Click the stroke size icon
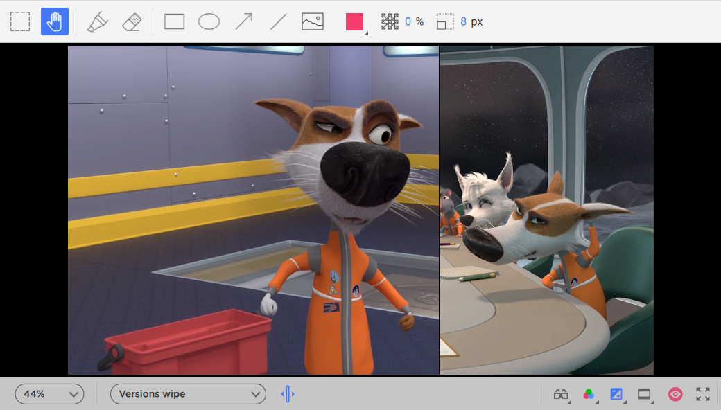Screen dimensions: 721x410 point(445,21)
